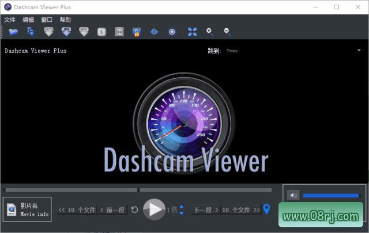Click the orange padlock toolbar icon
369x233 pixels.
pyautogui.click(x=137, y=32)
